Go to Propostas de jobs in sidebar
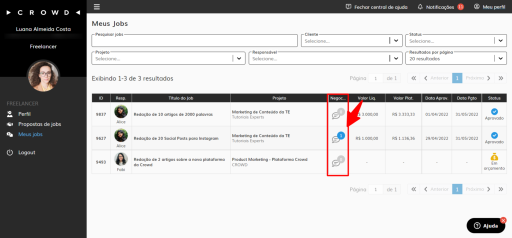Image resolution: width=512 pixels, height=238 pixels. 39,124
